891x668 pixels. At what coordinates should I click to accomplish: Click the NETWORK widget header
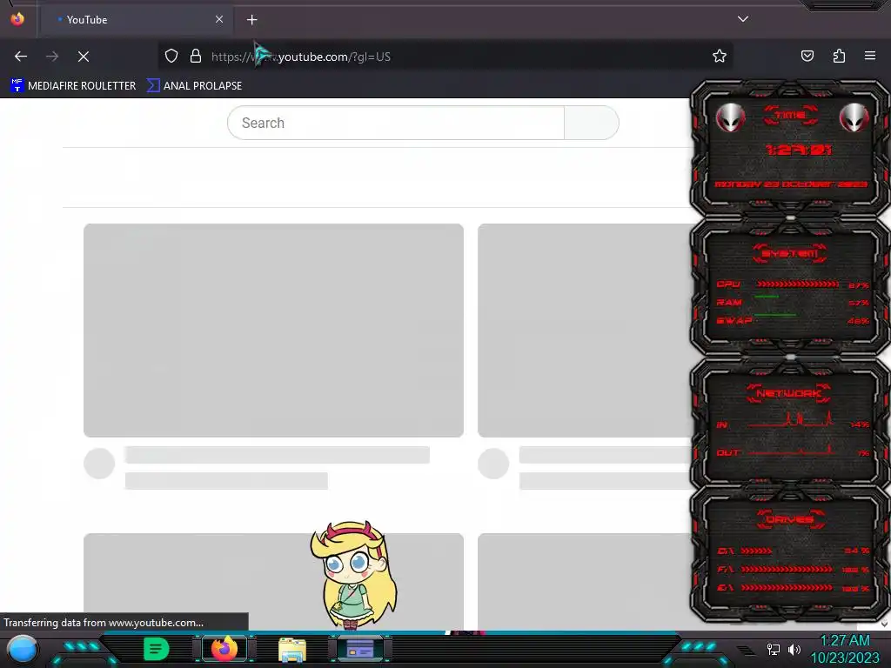click(x=788, y=392)
